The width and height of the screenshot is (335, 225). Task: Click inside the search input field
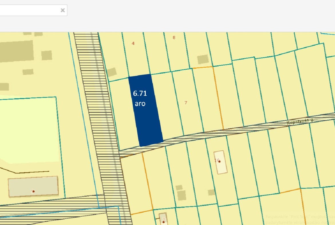pos(29,10)
